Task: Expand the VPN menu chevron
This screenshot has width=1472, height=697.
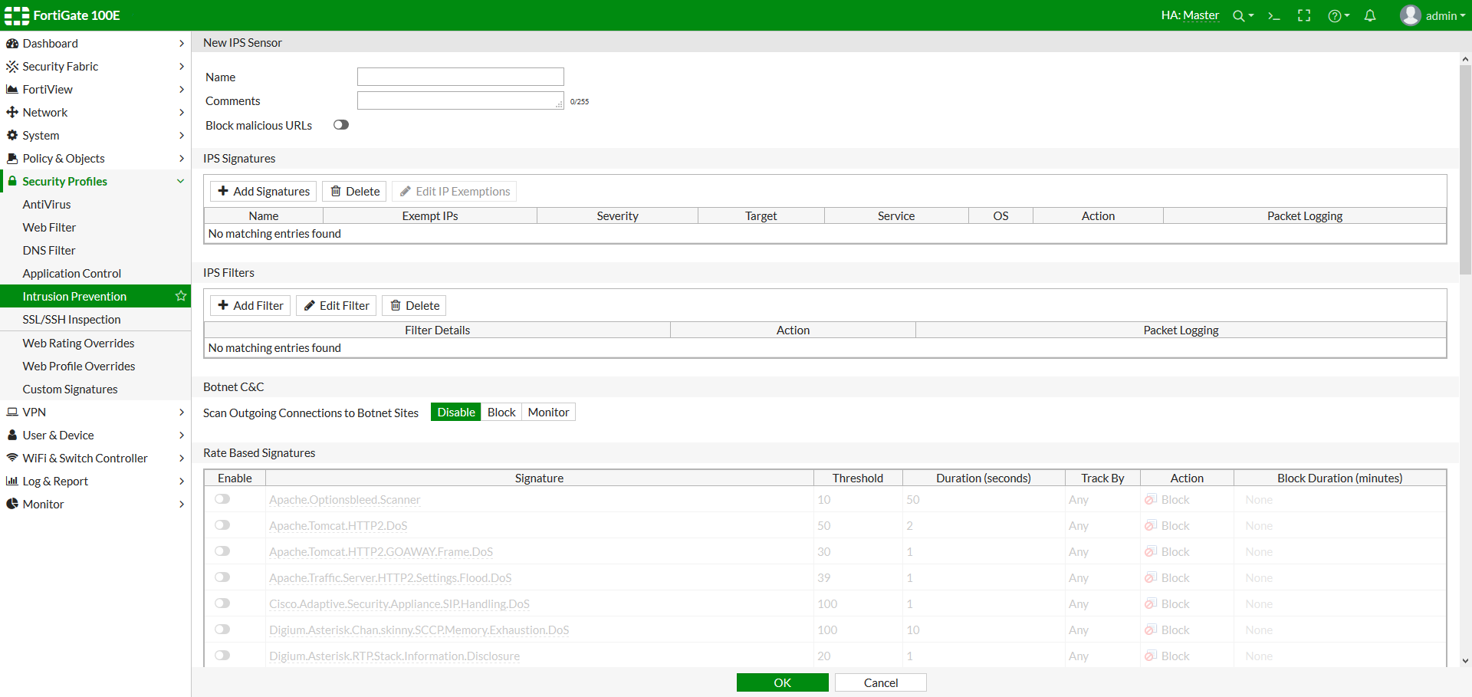Action: [x=182, y=413]
